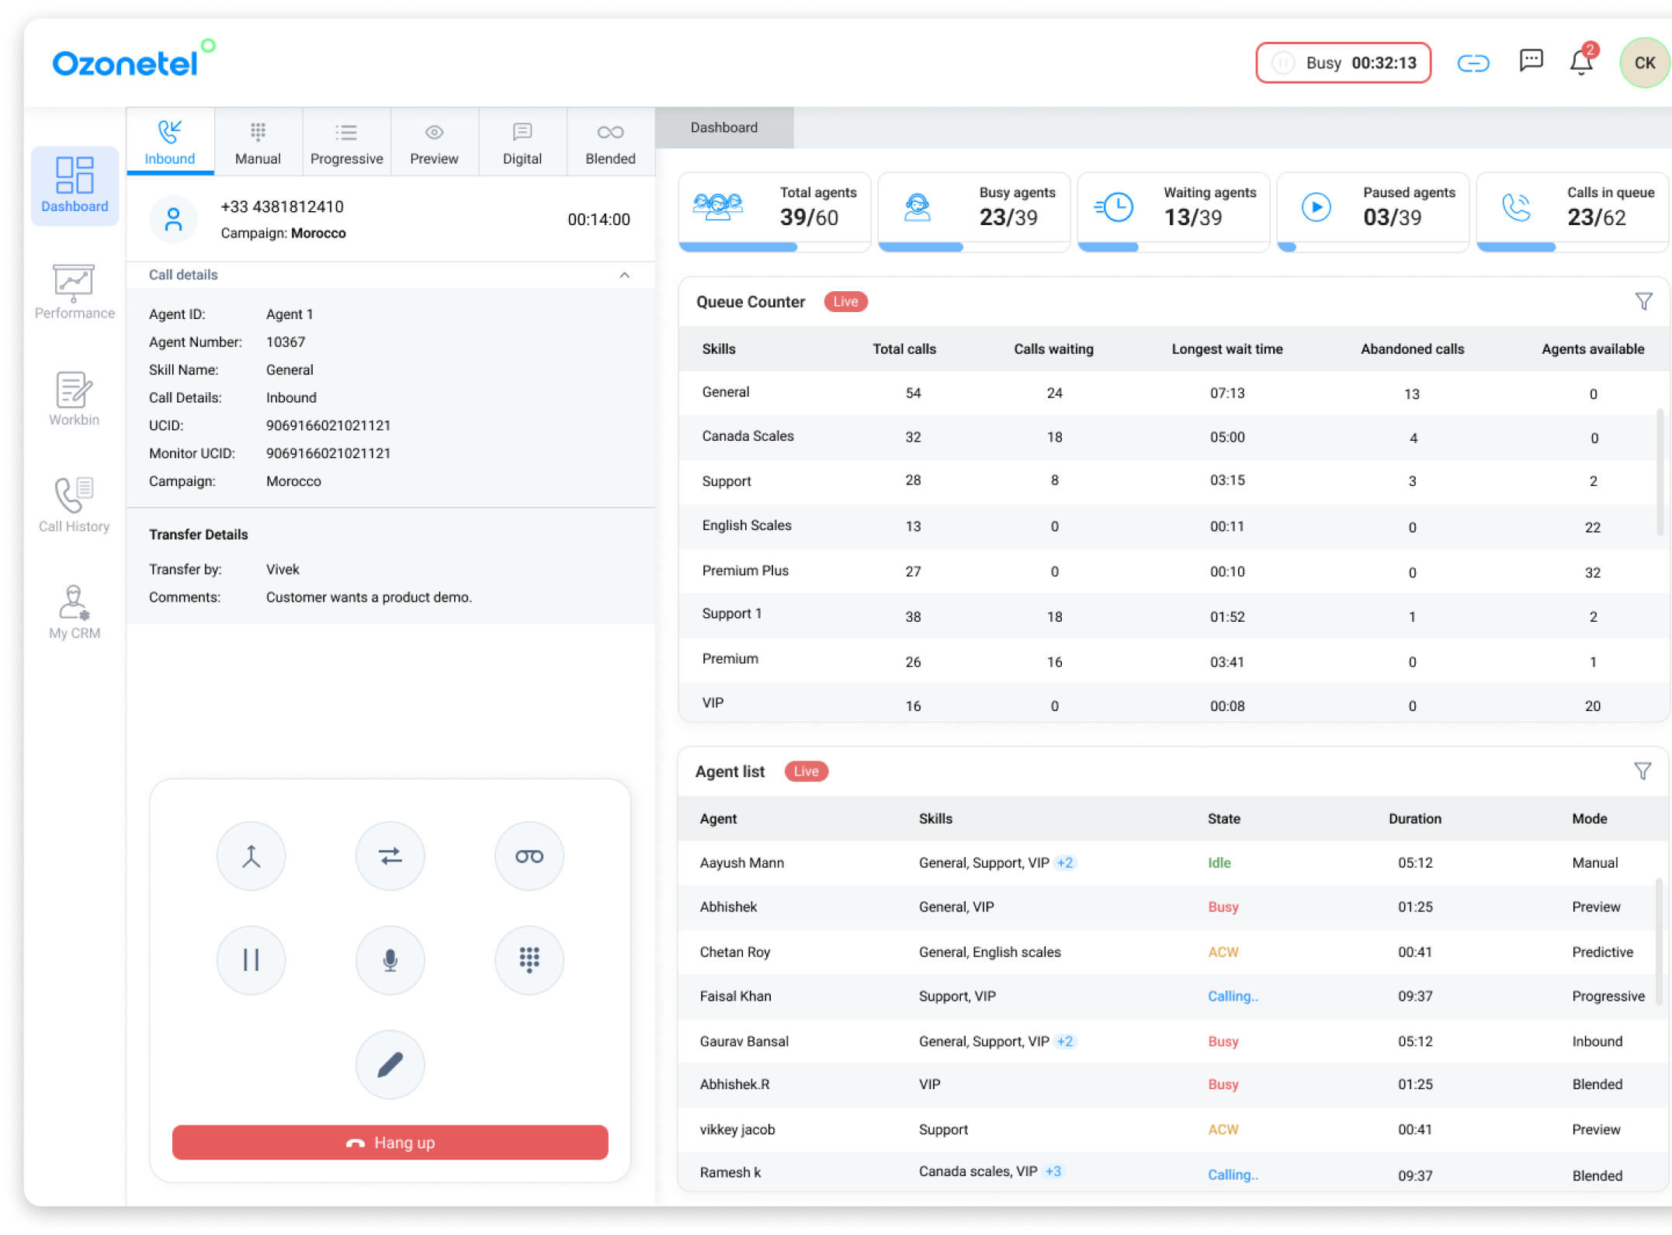The width and height of the screenshot is (1672, 1235).
Task: Open the Digital tab
Action: (x=522, y=143)
